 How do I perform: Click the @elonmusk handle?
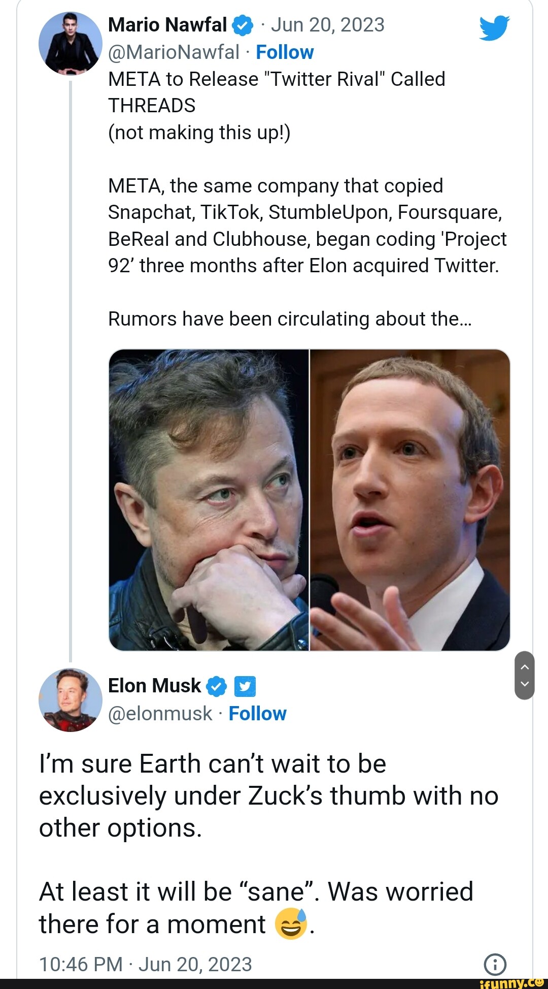[x=160, y=714]
